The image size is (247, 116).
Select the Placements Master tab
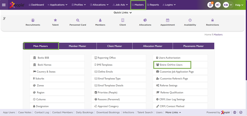point(193,46)
